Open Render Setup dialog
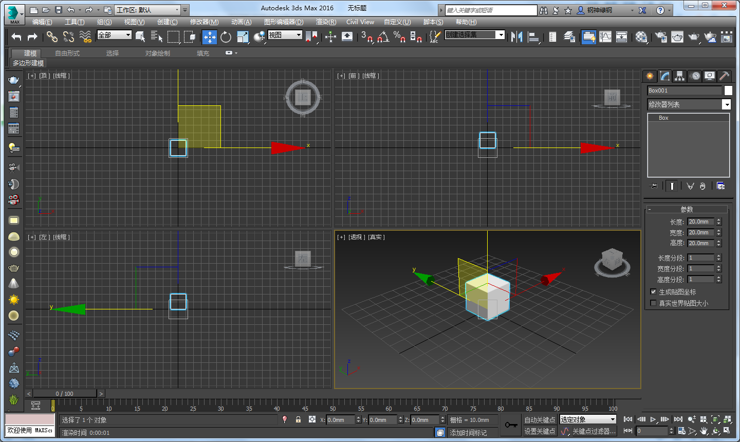Viewport: 740px width, 442px height. click(661, 36)
